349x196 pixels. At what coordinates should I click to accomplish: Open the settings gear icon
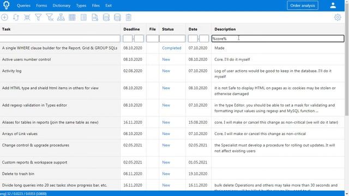338,17
